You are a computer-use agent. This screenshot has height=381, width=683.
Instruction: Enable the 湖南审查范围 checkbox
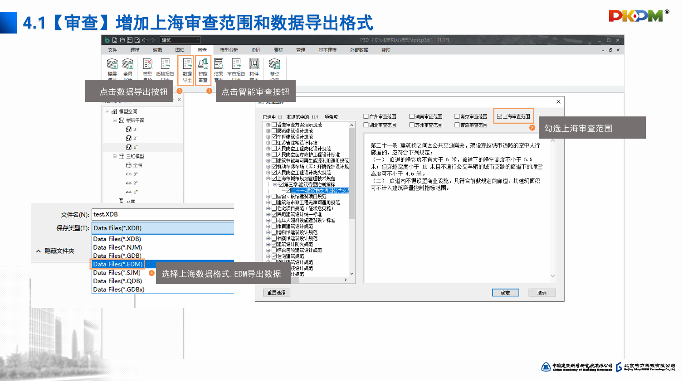[x=412, y=116]
